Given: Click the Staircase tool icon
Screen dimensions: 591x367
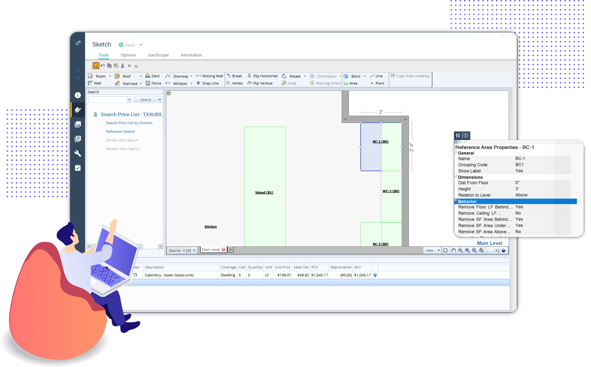Looking at the screenshot, I should (x=117, y=83).
